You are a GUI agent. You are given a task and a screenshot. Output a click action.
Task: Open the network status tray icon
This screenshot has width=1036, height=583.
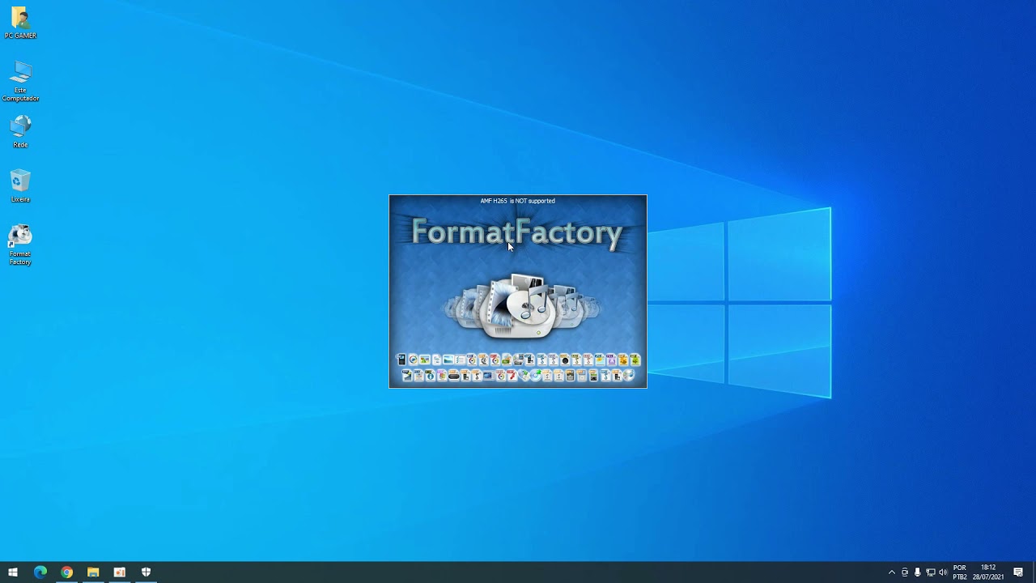coord(931,572)
